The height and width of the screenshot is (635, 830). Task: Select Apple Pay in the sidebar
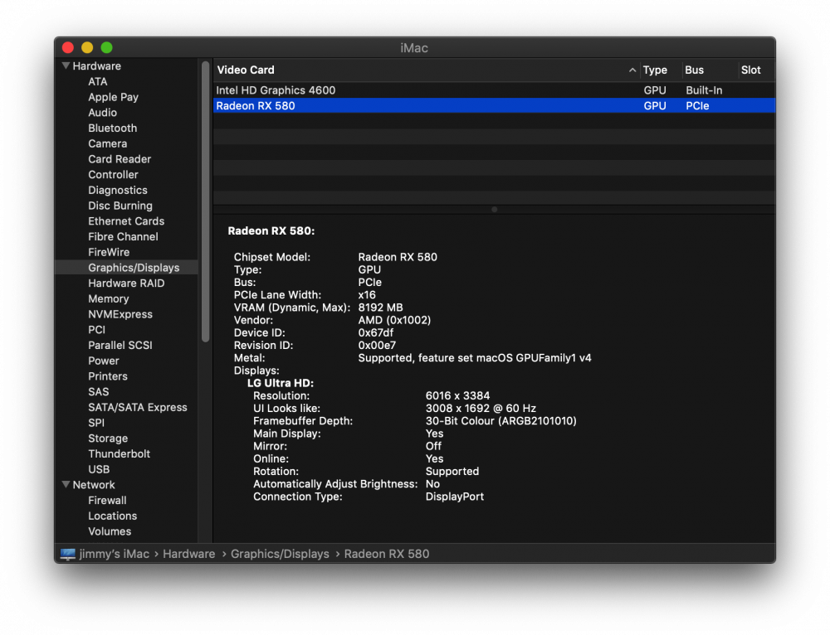coord(113,97)
